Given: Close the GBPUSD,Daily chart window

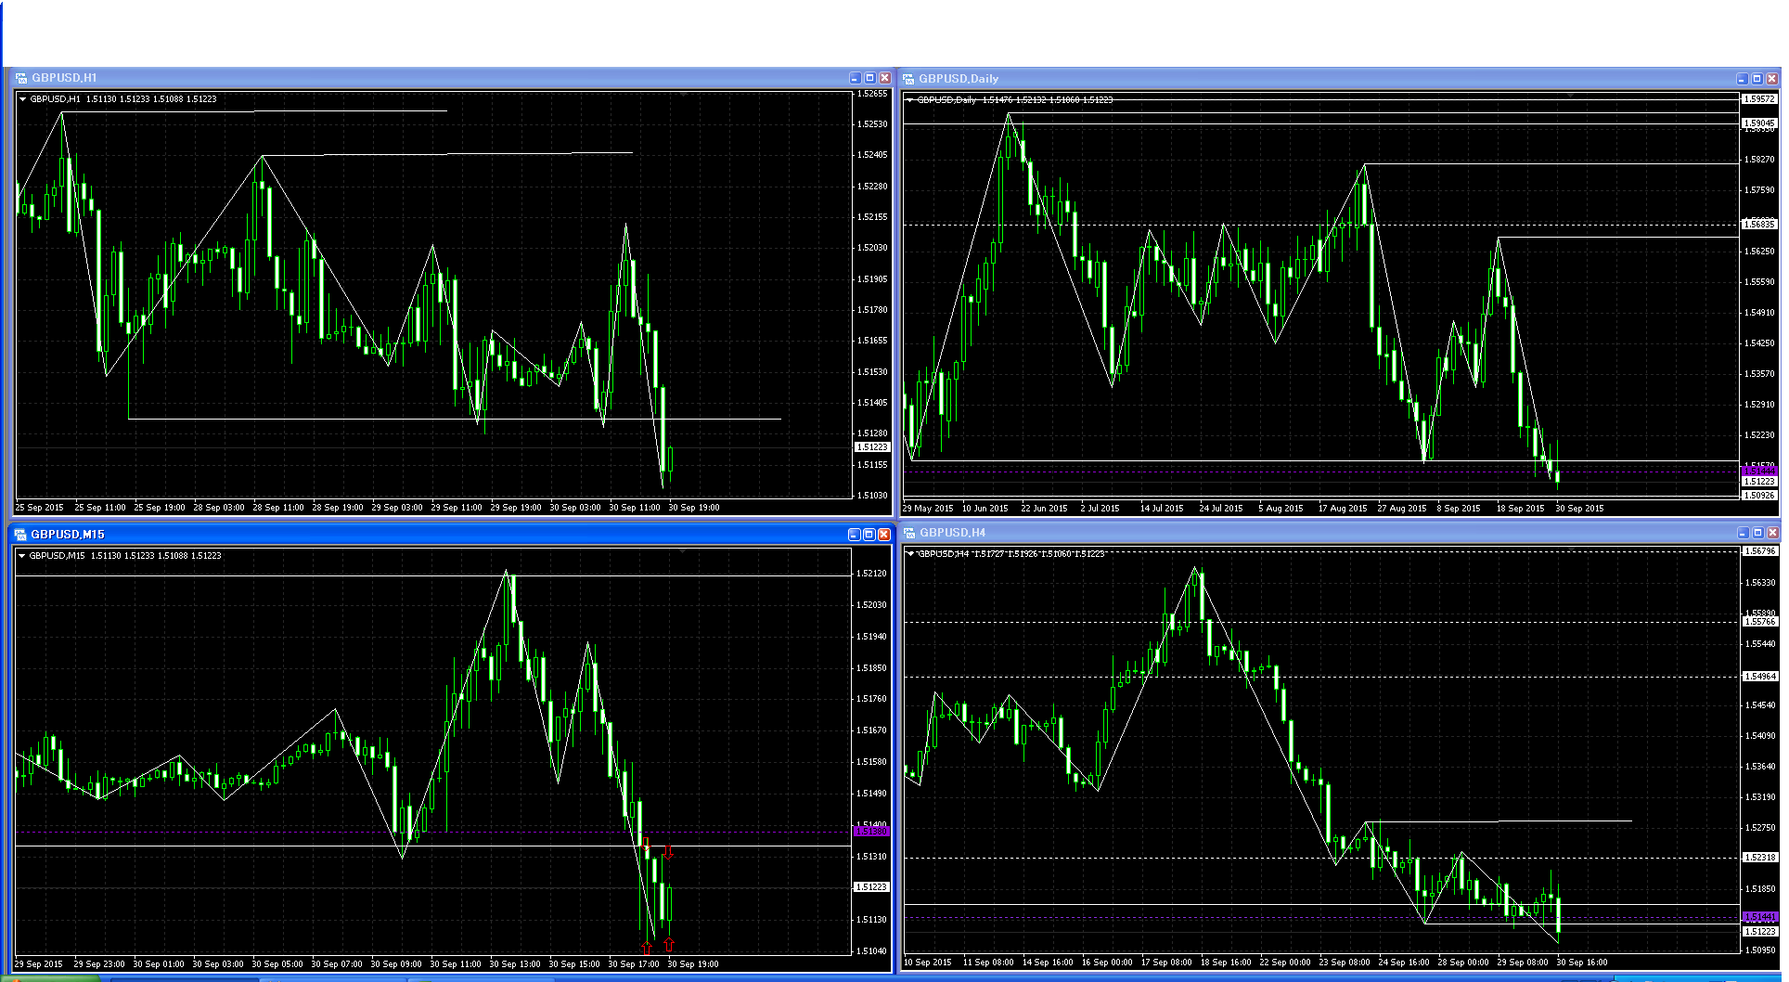Looking at the screenshot, I should coord(1772,79).
